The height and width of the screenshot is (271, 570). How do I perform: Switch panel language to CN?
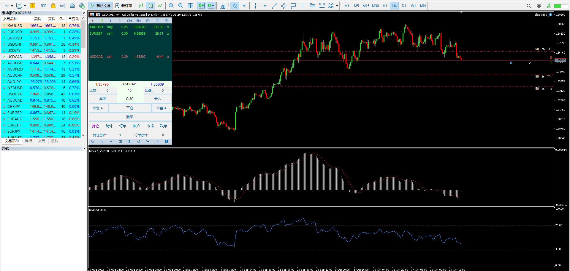pos(129,21)
